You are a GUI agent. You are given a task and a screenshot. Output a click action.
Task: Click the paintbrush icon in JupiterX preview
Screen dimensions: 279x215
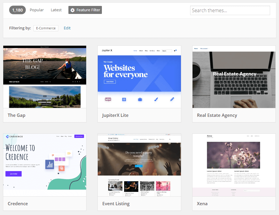pyautogui.click(x=156, y=100)
